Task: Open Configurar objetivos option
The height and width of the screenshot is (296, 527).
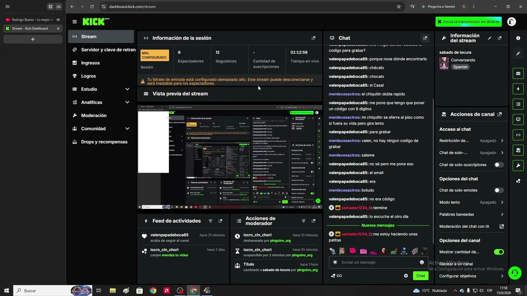Action: (x=471, y=276)
